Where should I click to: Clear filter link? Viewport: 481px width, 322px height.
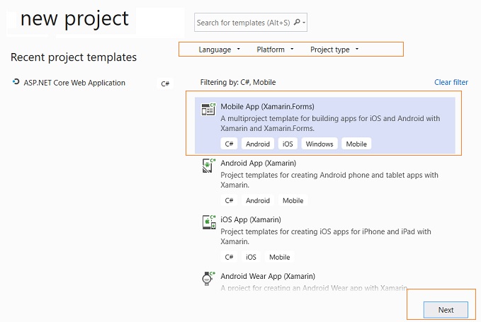451,82
